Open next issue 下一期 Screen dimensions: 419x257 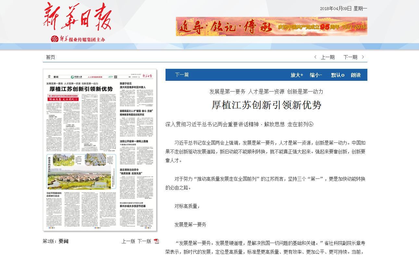pyautogui.click(x=350, y=57)
